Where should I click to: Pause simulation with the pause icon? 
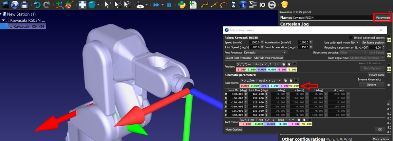[169, 5]
